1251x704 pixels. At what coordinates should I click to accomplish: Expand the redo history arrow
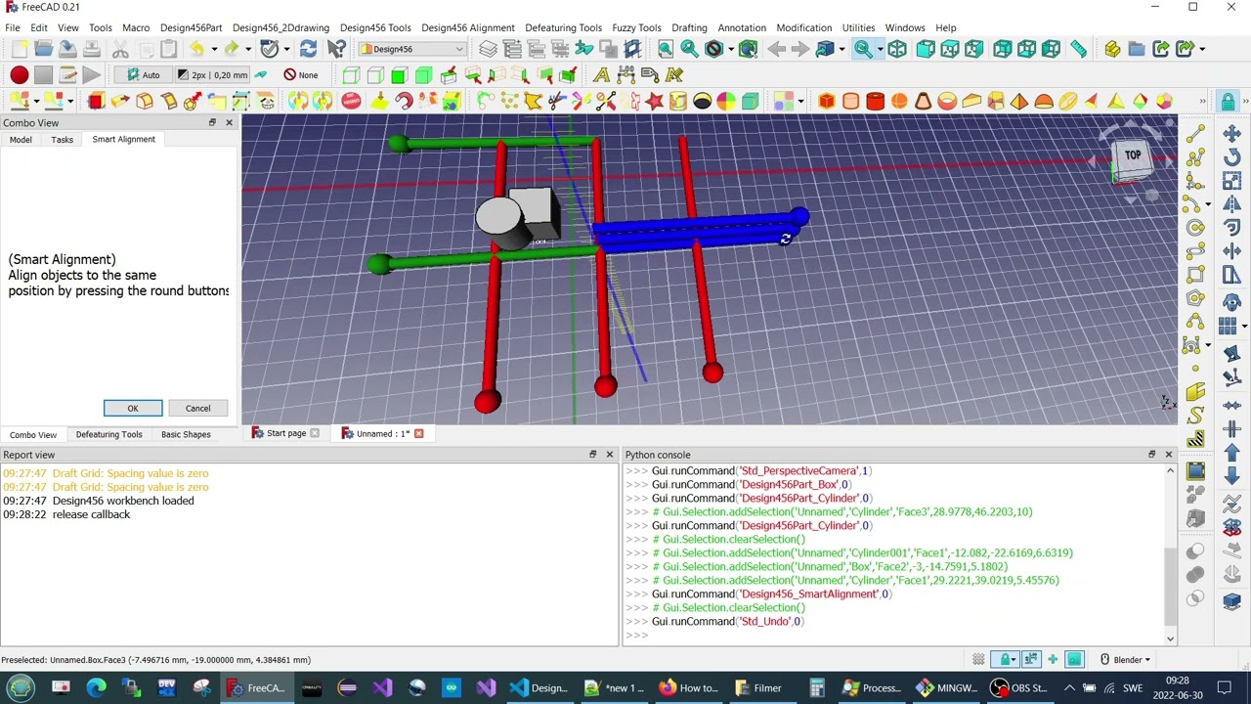click(247, 49)
